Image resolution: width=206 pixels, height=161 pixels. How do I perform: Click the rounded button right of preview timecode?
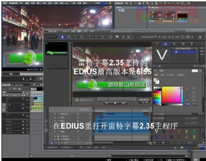(144, 101)
